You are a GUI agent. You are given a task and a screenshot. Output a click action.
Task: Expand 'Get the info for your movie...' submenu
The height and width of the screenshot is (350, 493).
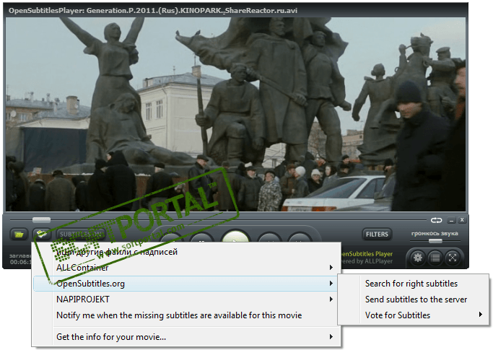pyautogui.click(x=331, y=337)
